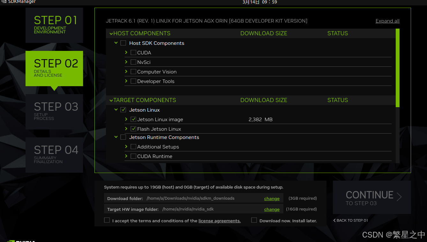Go to STEP 01 Development Environment

coord(54,25)
